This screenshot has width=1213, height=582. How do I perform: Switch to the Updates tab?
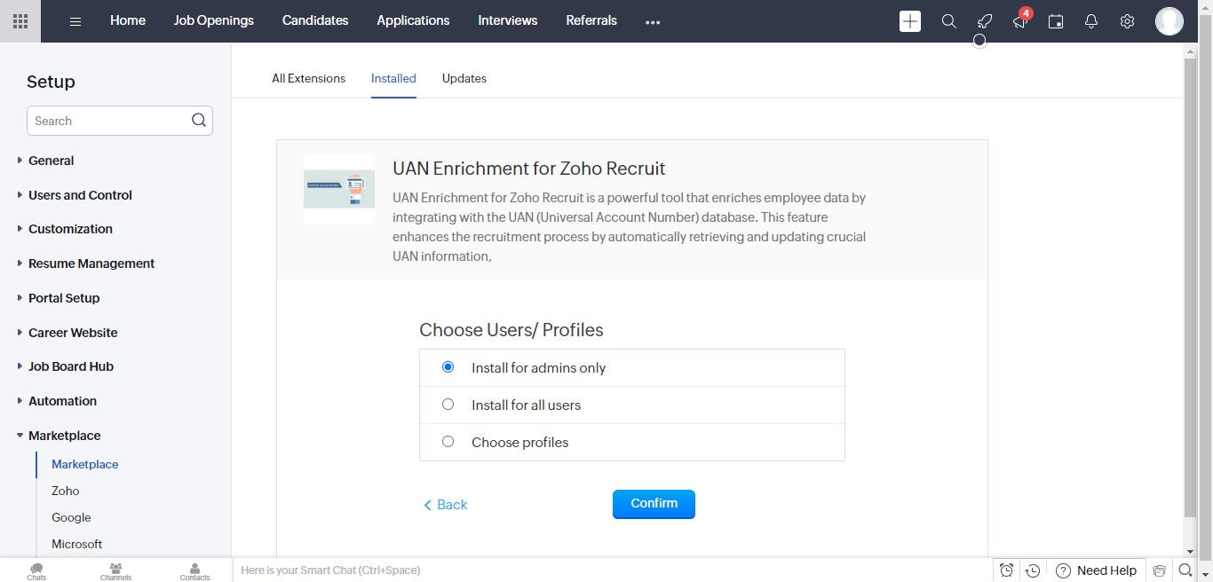(464, 78)
